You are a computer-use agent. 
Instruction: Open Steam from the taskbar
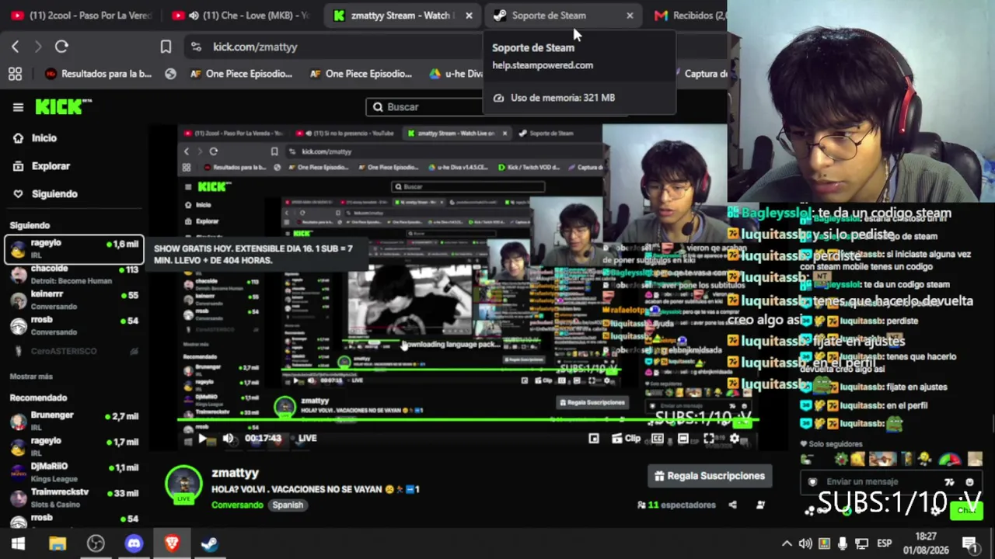[x=210, y=543]
